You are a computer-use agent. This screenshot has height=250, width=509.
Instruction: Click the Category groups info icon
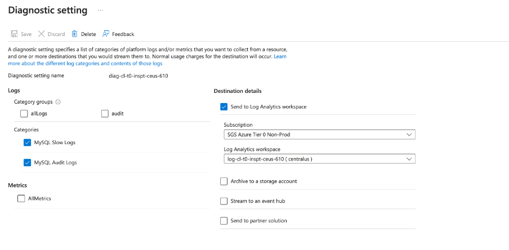click(x=59, y=102)
